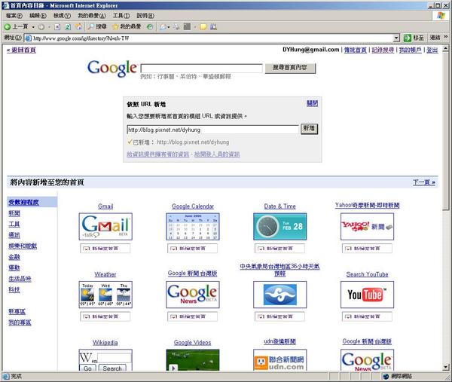This screenshot has width=452, height=382.
Task: Click the IE icon in the title bar
Action: (x=5, y=5)
